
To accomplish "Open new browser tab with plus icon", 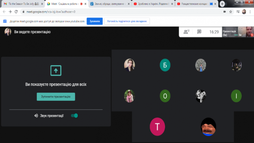I will pyautogui.click(x=222, y=4).
